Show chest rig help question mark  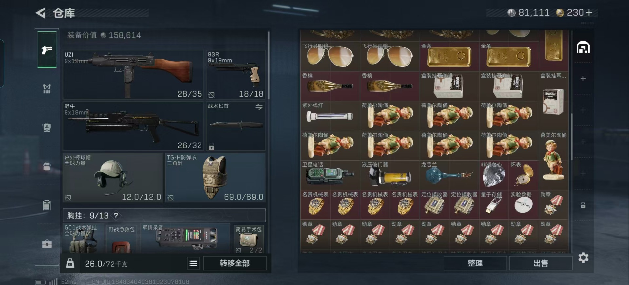point(116,215)
